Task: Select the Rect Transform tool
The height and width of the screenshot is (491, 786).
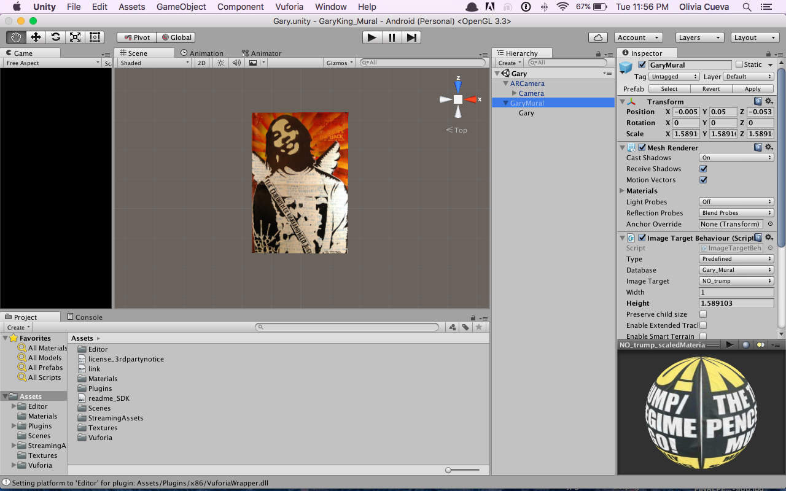Action: coord(95,37)
